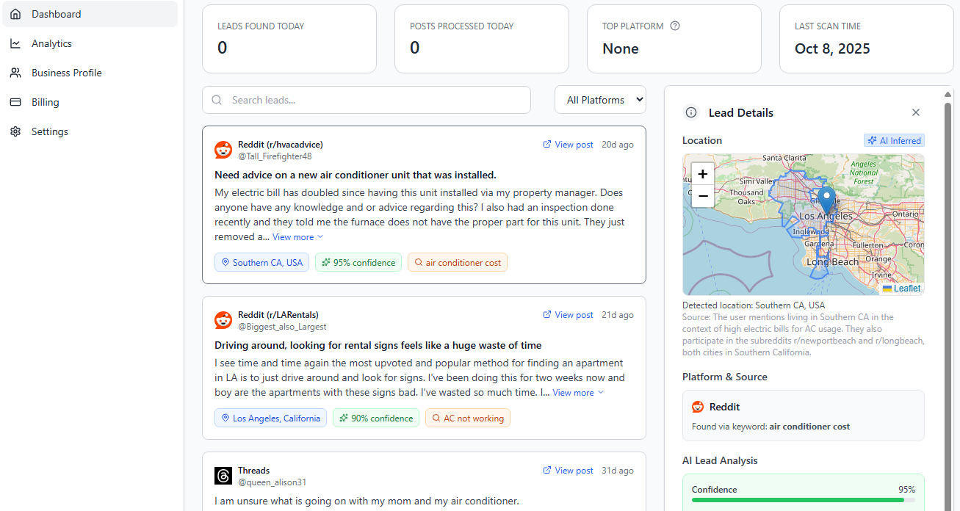Select the Analytics chart icon
960x511 pixels.
15,43
